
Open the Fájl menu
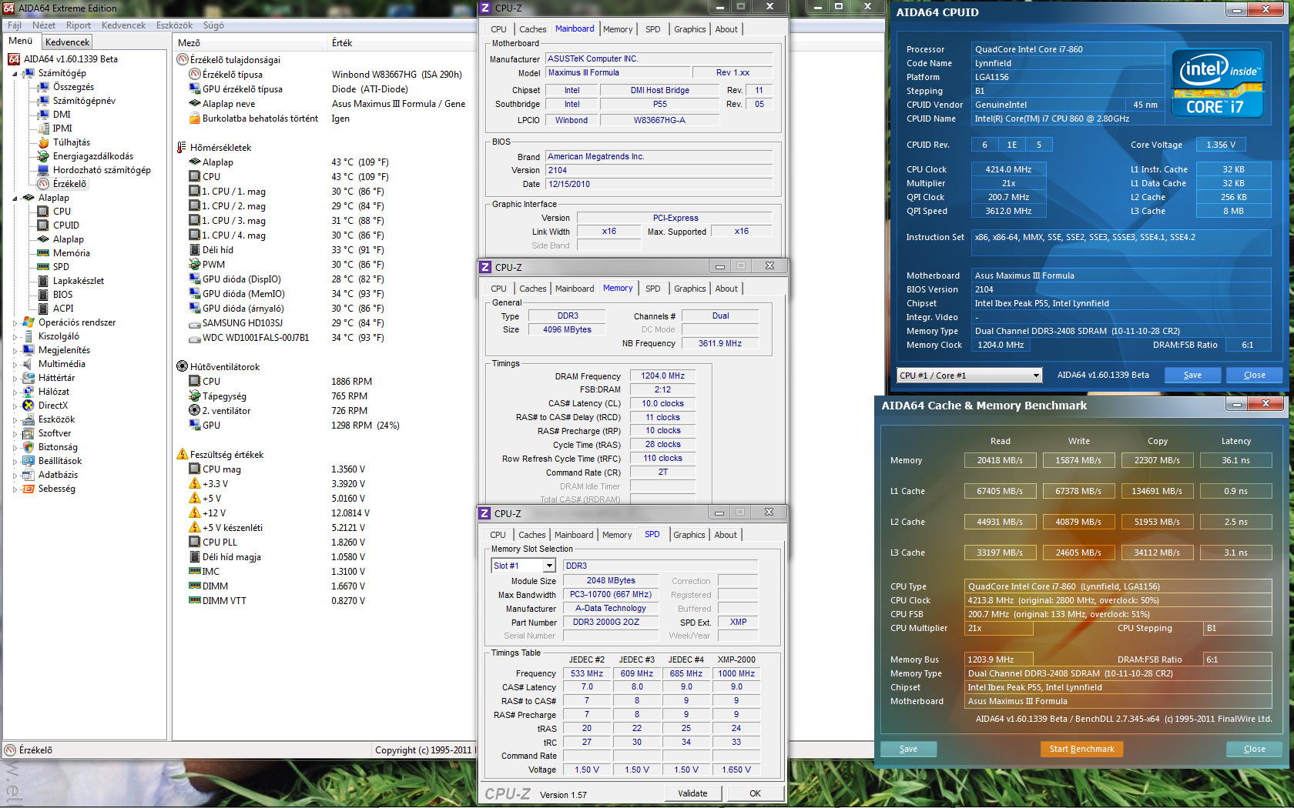[x=15, y=25]
